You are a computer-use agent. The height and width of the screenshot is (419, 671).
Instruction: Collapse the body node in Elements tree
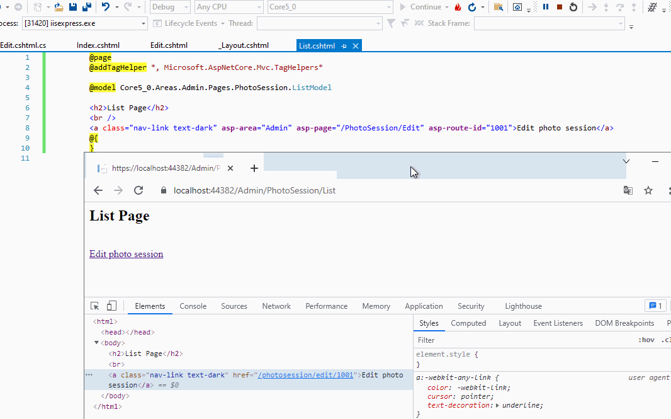pos(97,343)
